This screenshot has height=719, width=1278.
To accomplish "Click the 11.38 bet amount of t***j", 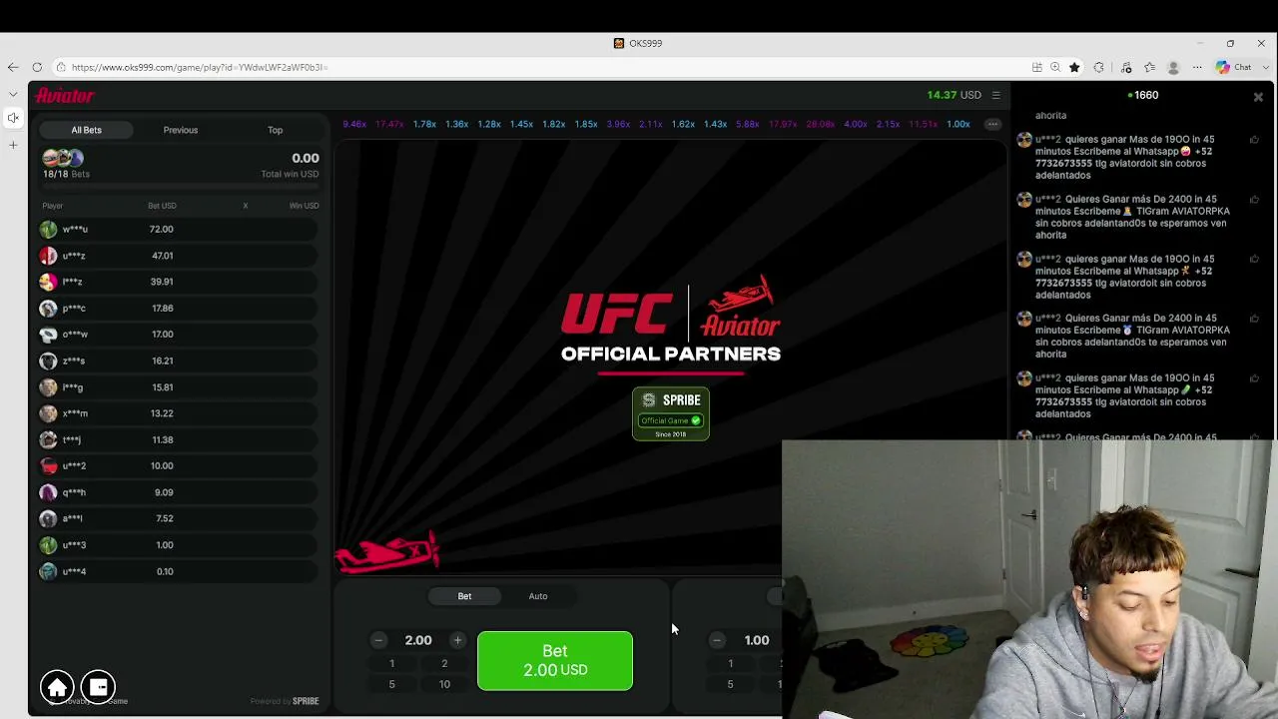I will [x=162, y=439].
